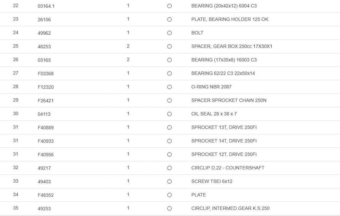340x216 pixels.
Task: Choose radio circle for BEARING 62/22 C3
Action: (x=169, y=73)
